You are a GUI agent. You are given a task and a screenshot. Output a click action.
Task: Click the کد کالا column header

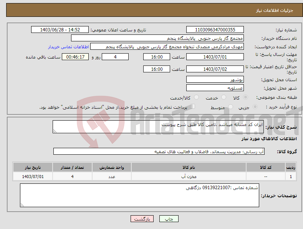coord(266,167)
